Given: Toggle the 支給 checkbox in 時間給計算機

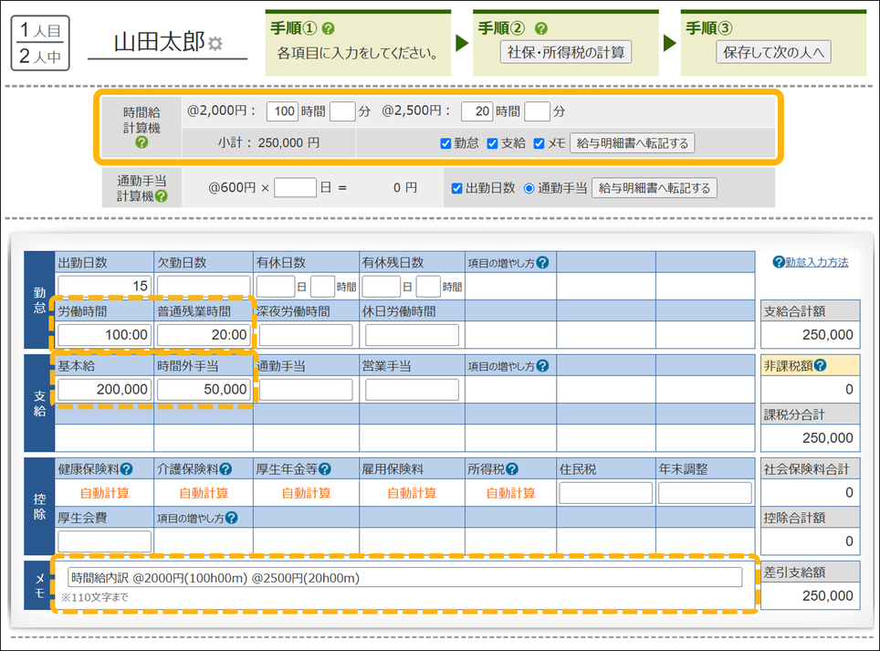Looking at the screenshot, I should pos(492,143).
